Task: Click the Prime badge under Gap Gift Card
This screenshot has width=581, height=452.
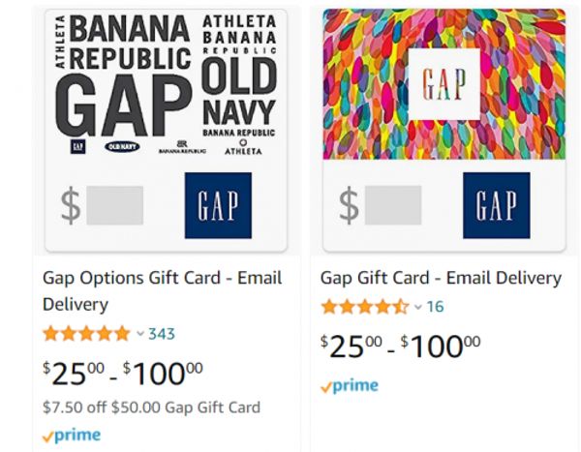Action: (x=350, y=386)
